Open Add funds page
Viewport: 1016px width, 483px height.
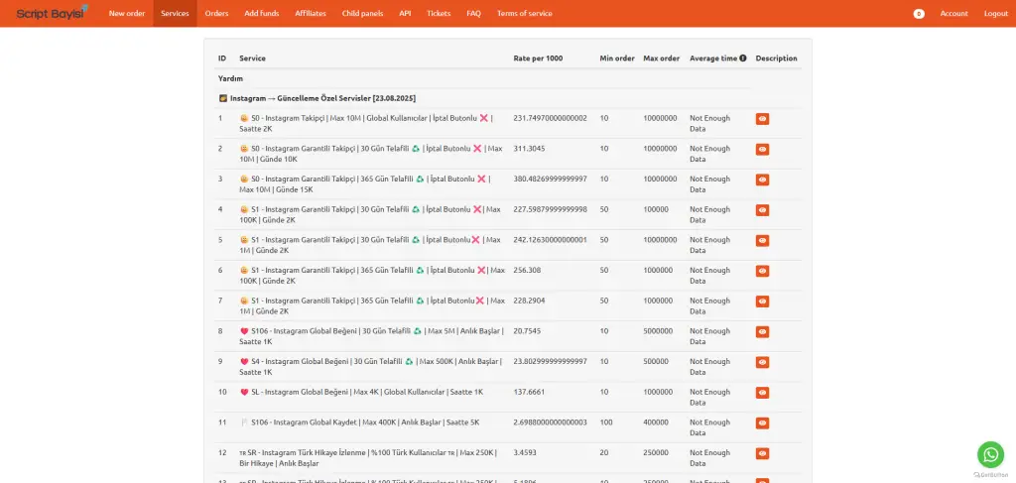coord(262,14)
